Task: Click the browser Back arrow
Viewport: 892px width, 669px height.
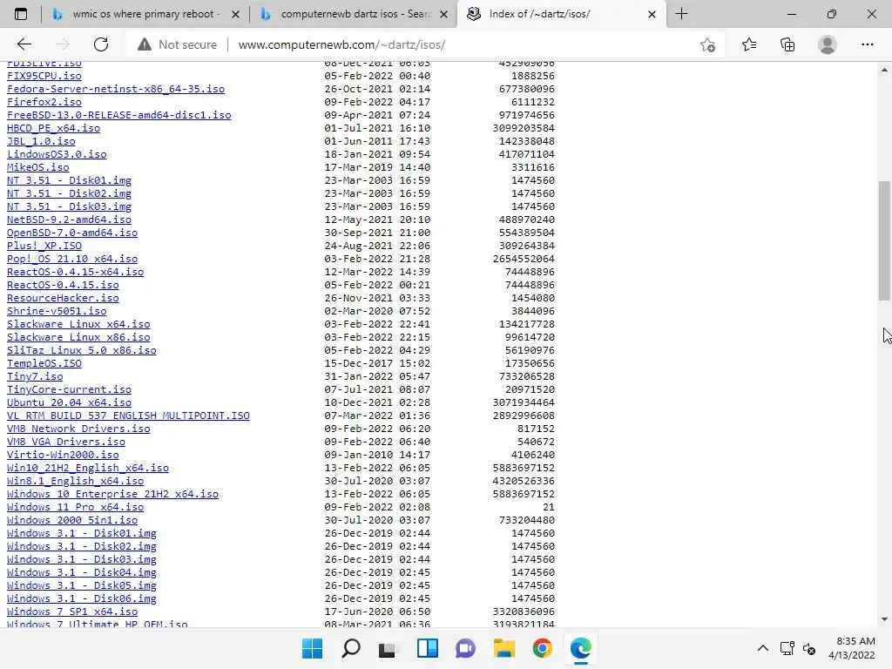Action: point(24,44)
